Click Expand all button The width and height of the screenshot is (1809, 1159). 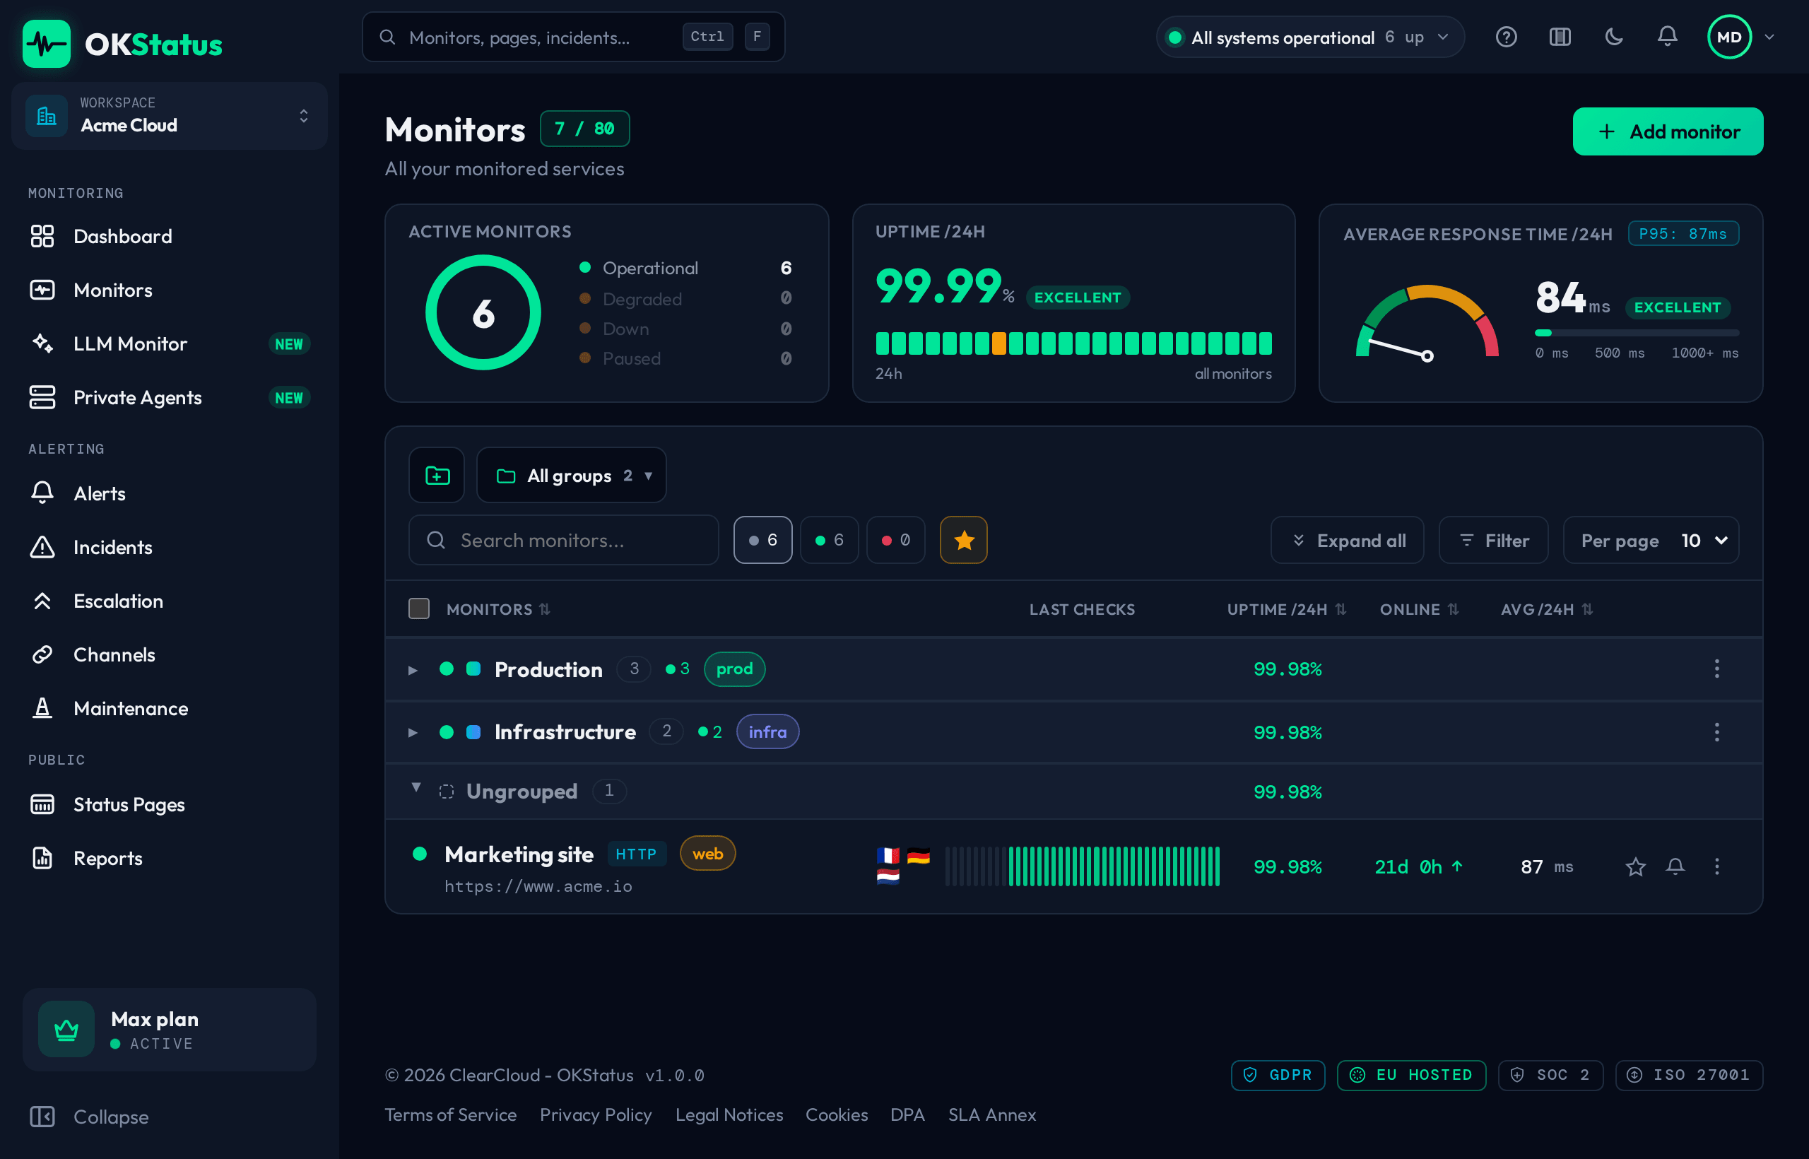(x=1347, y=540)
